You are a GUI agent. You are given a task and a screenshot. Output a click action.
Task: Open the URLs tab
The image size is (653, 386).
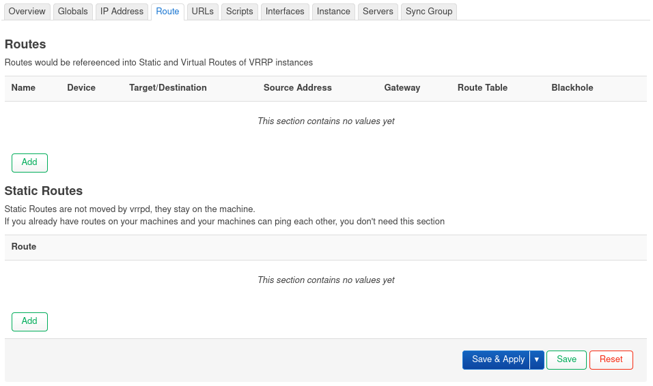coord(203,12)
